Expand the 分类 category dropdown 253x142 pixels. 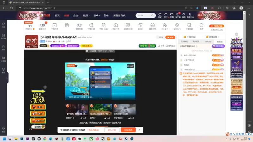tap(76, 15)
